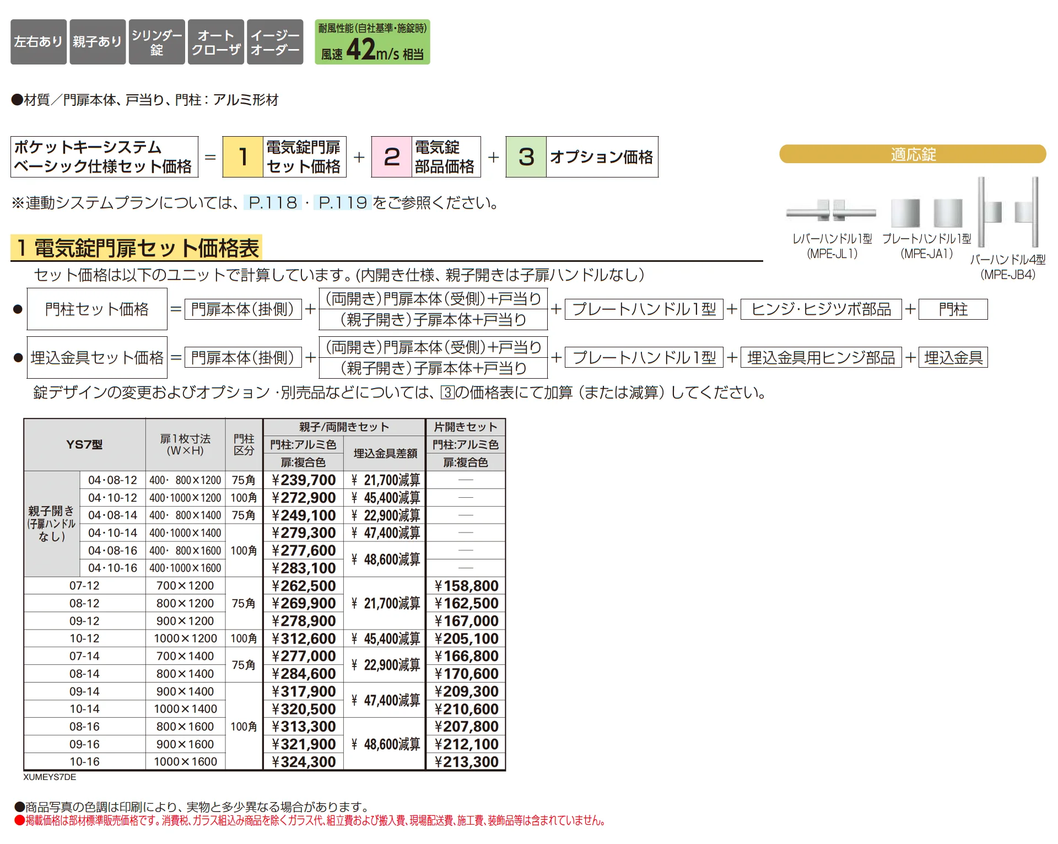The height and width of the screenshot is (844, 1058).
Task: Click the 片開きセット column header
Action: [x=466, y=427]
